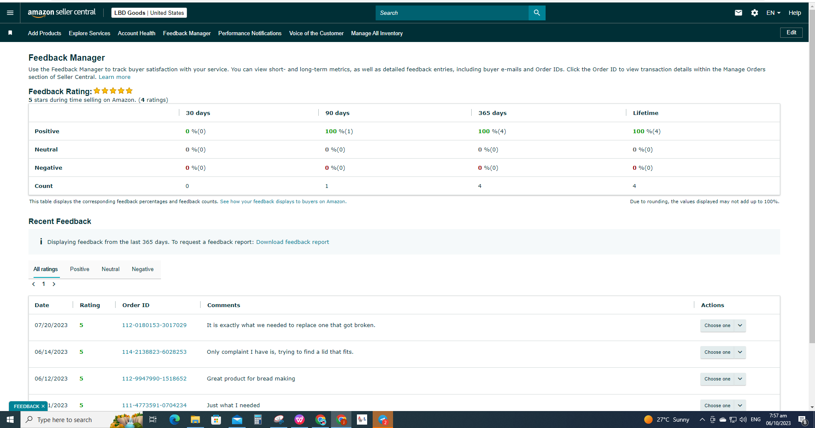Open how feedback displays to buyers link
Screen dimensions: 815x428
pos(283,201)
